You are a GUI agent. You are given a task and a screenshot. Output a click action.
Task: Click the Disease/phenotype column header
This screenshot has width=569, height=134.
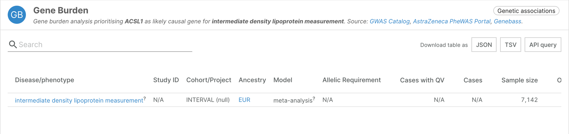[x=44, y=80]
